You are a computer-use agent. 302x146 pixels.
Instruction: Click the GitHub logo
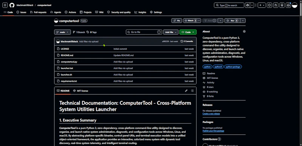(12, 5)
